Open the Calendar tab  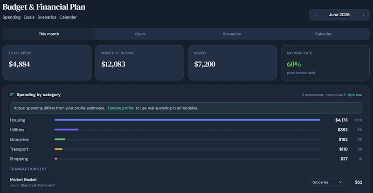click(x=323, y=34)
